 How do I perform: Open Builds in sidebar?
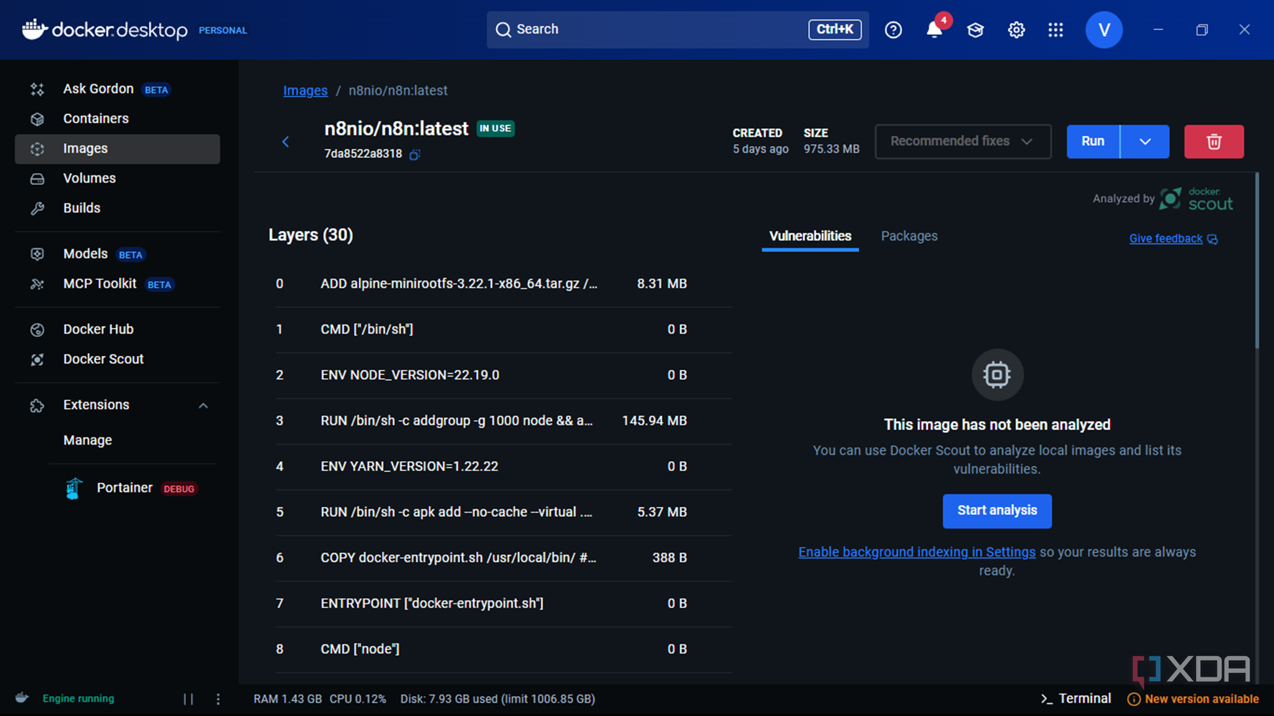118,208
